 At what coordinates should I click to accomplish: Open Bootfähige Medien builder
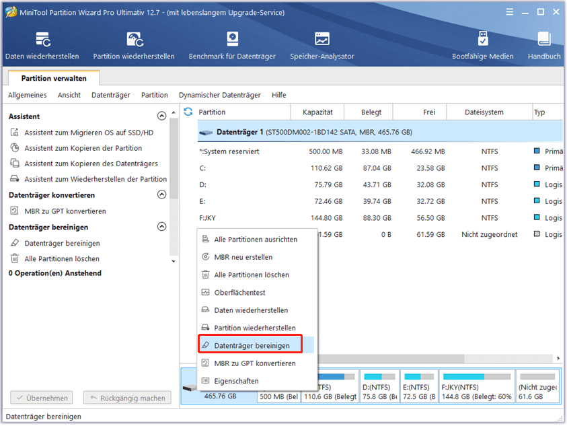483,46
